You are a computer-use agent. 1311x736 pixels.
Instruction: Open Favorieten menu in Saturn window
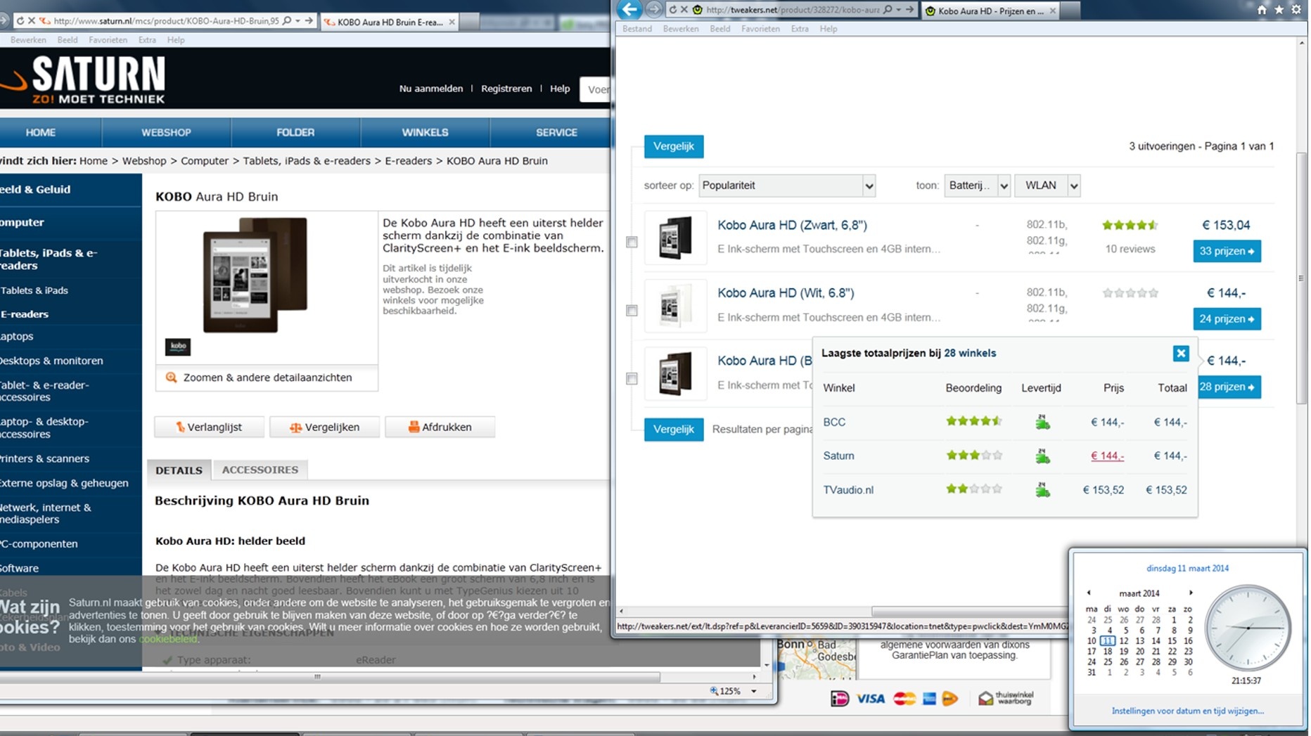108,40
